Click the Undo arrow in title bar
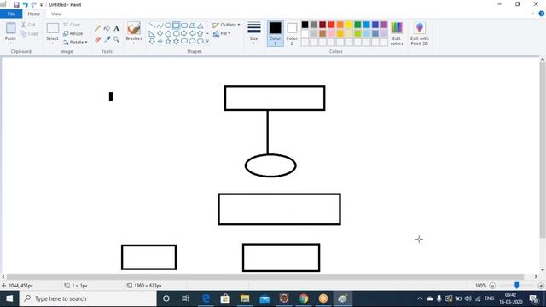This screenshot has width=546, height=307. [25, 4]
